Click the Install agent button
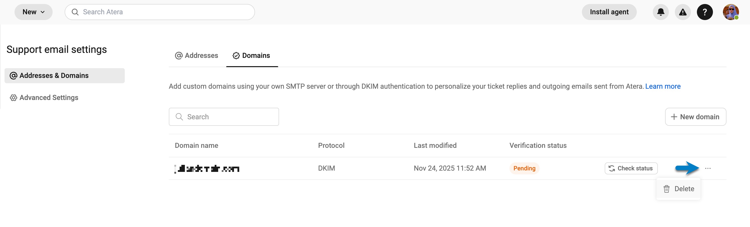750x227 pixels. click(x=609, y=12)
